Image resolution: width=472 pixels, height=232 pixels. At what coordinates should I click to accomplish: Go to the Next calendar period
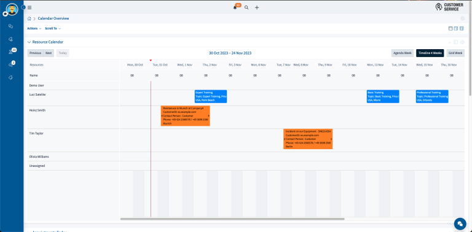(x=49, y=53)
